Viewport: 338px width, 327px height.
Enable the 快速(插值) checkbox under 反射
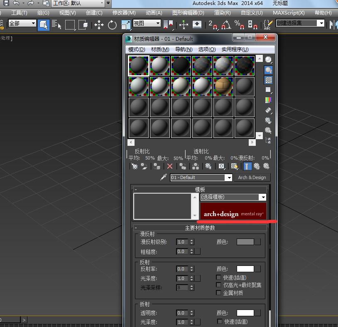click(x=219, y=277)
